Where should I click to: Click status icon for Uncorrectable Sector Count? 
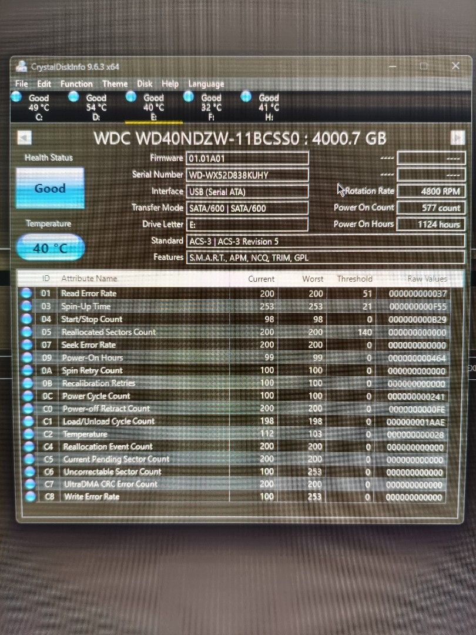click(x=29, y=472)
